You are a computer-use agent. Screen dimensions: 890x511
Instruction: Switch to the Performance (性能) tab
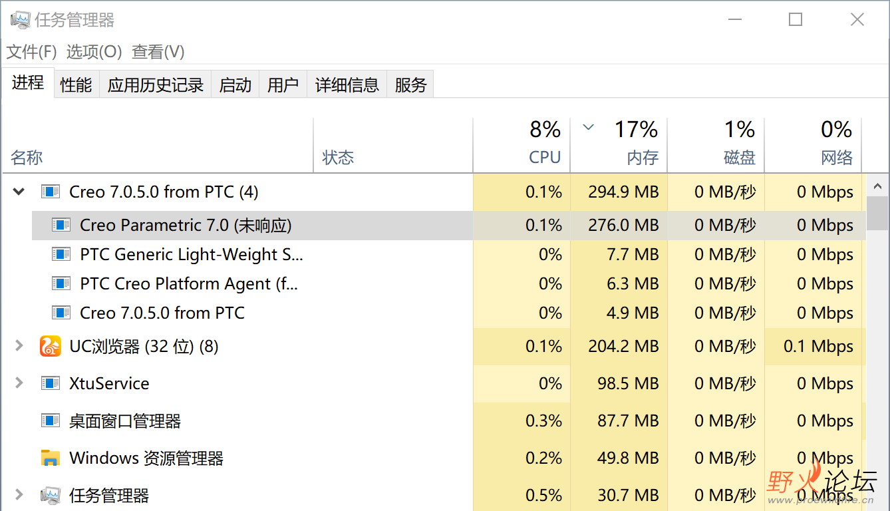(76, 85)
